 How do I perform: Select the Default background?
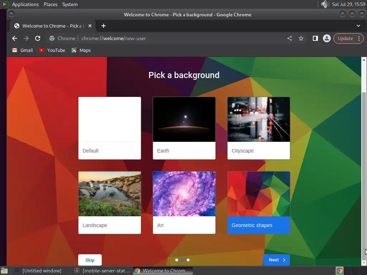110,128
